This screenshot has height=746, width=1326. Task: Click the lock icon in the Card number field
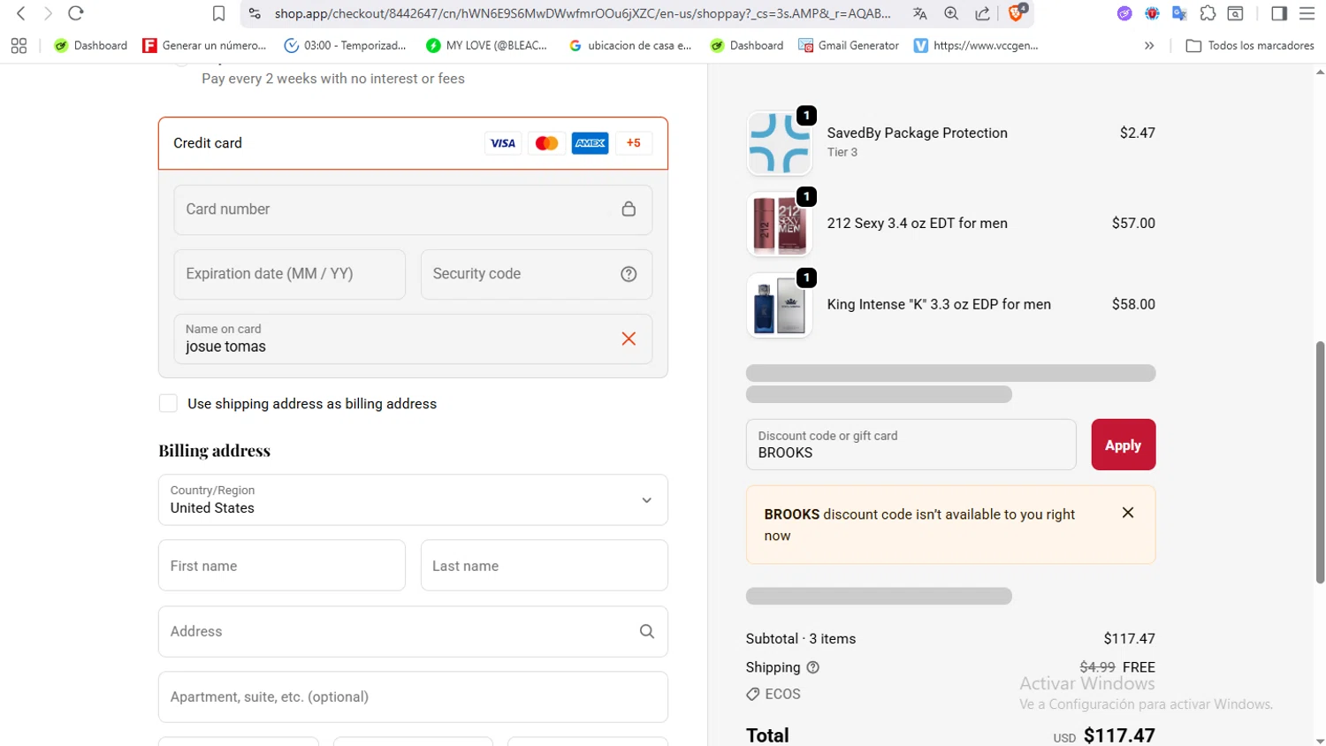pyautogui.click(x=629, y=209)
